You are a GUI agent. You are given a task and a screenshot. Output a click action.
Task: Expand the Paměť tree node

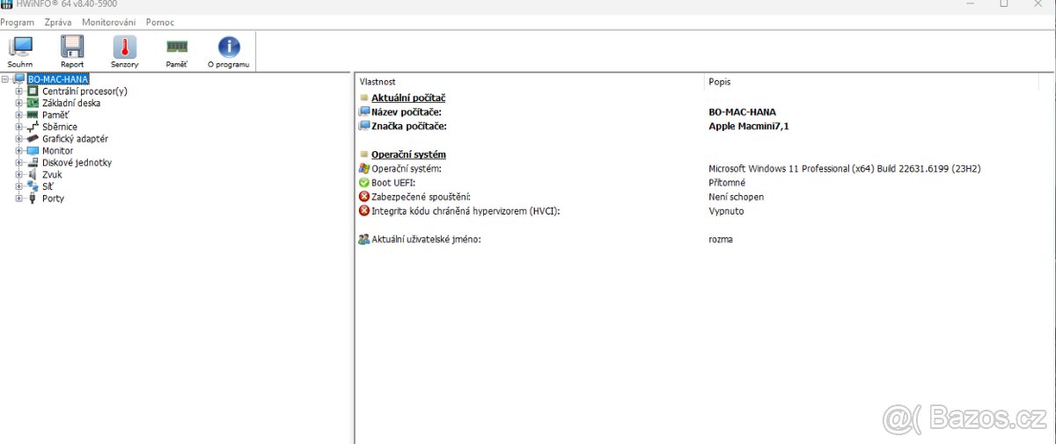pyautogui.click(x=19, y=114)
